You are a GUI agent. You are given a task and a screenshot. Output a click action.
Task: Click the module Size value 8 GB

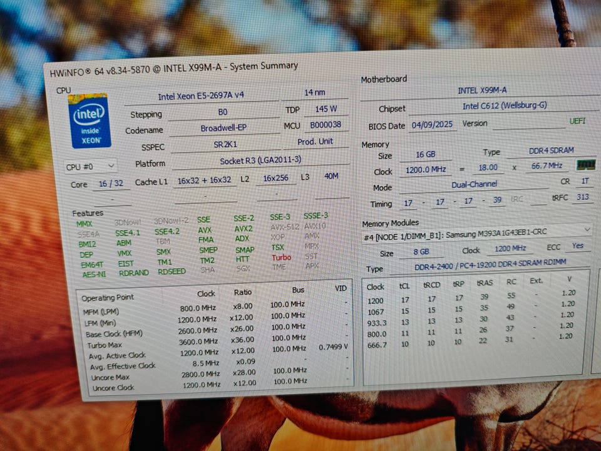[x=421, y=252]
